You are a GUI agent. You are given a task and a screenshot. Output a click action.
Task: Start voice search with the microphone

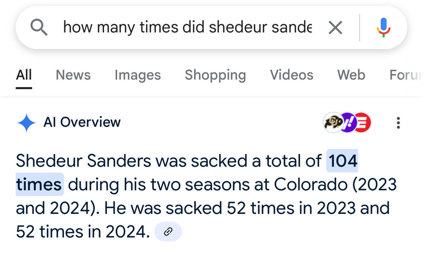[384, 28]
